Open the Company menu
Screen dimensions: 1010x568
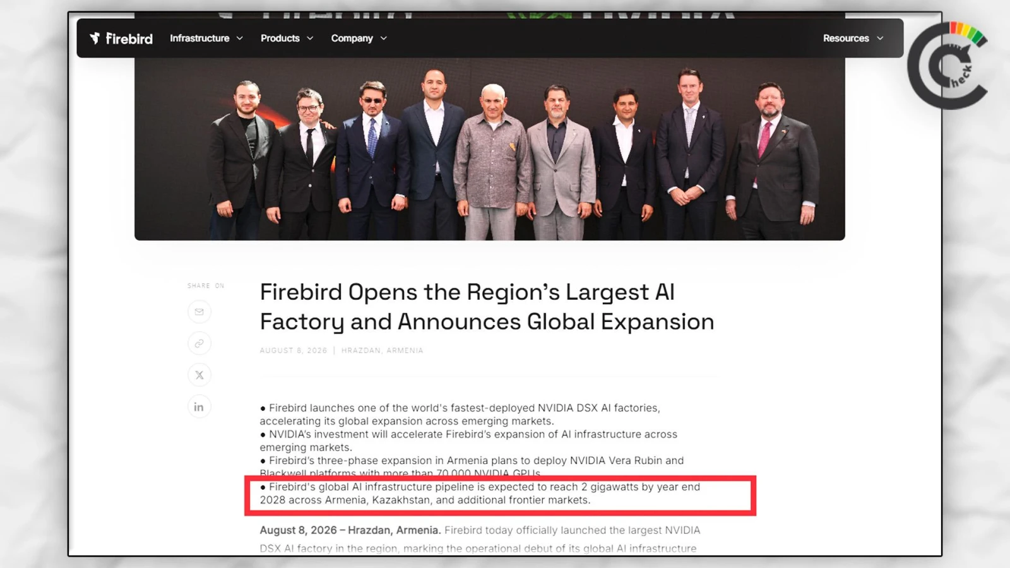click(359, 38)
